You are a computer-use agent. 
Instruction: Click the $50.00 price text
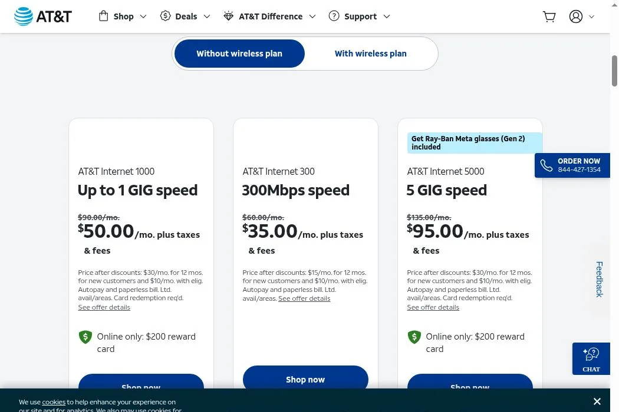tap(106, 231)
